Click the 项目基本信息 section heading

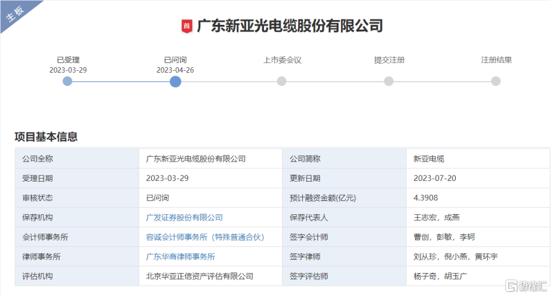click(46, 137)
